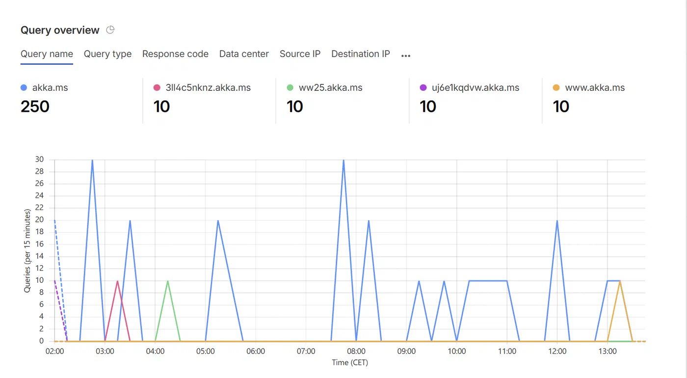Image resolution: width=687 pixels, height=378 pixels.
Task: Click the 02:00 time axis label
Action: [x=54, y=351]
